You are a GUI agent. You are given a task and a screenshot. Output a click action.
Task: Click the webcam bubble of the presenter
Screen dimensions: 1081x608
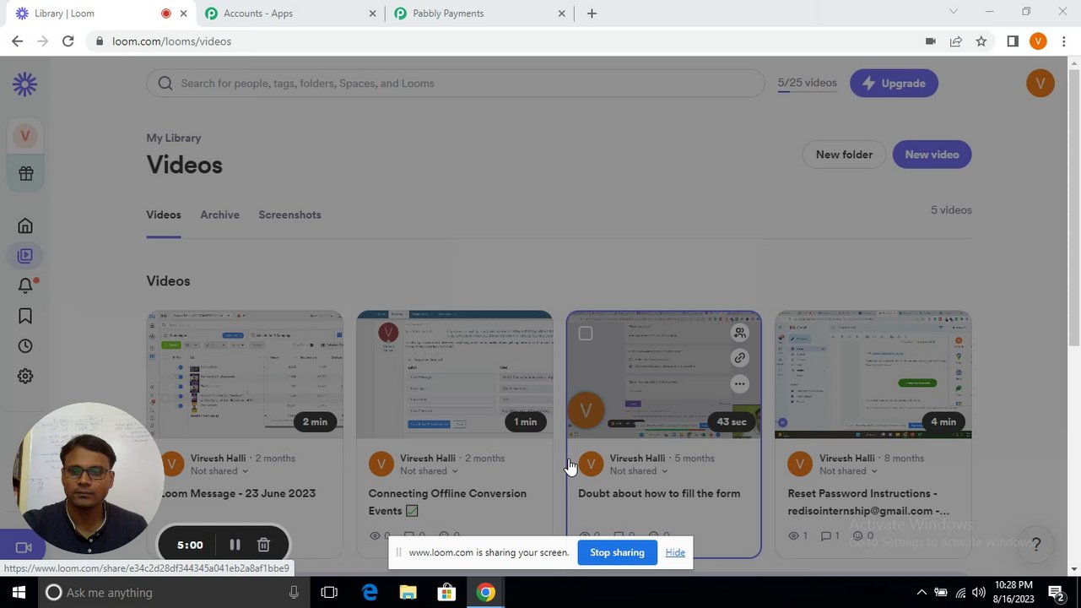(x=87, y=478)
